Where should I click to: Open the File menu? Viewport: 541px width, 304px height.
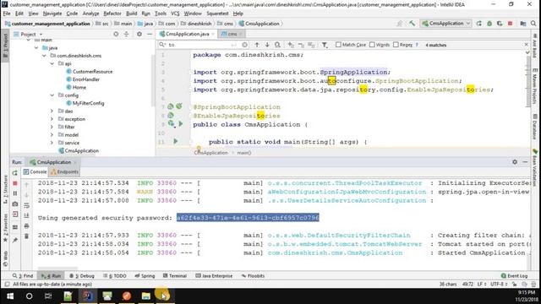pos(7,14)
